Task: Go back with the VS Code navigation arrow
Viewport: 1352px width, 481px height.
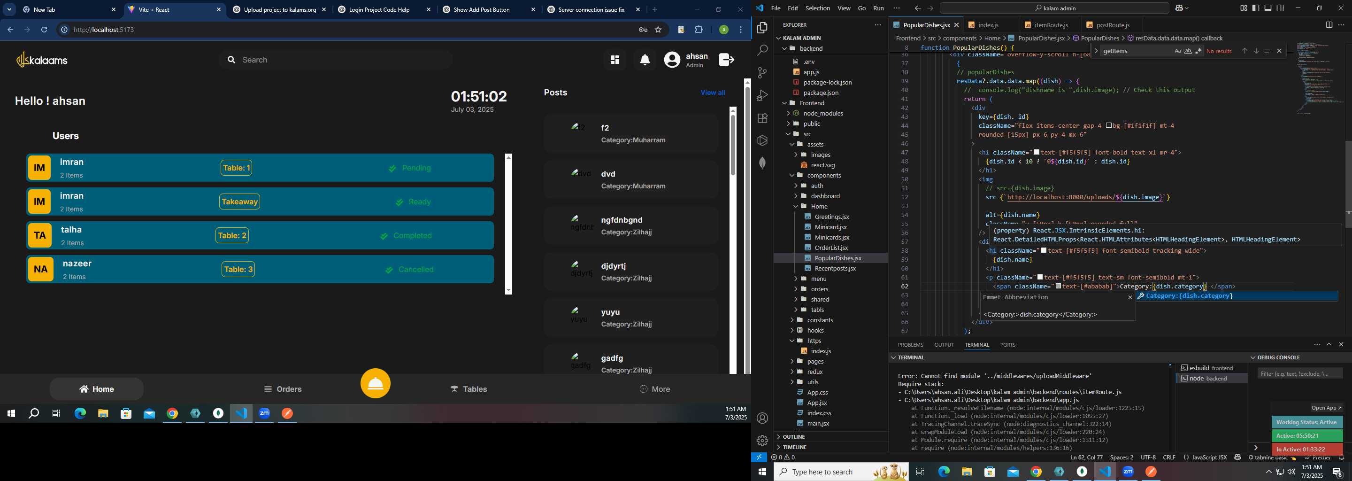Action: 917,8
